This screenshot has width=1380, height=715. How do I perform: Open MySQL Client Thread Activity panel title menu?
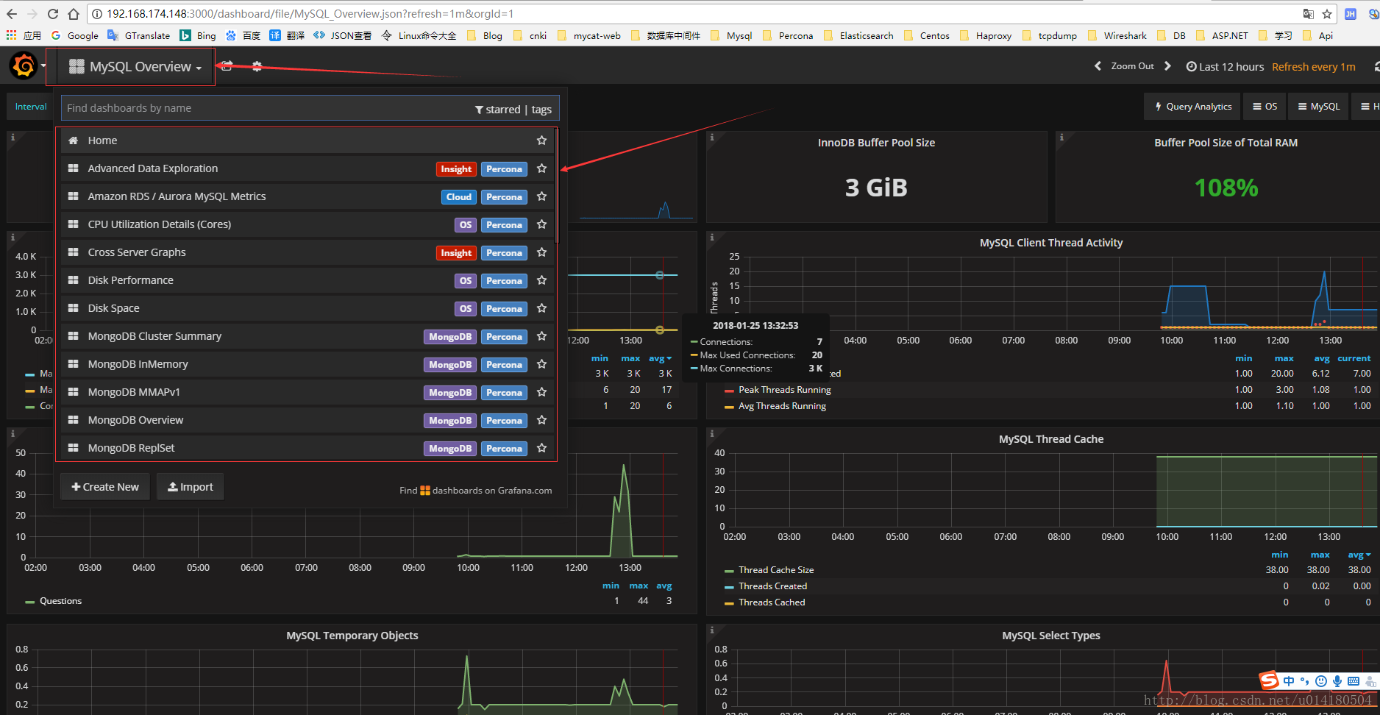tap(1051, 243)
